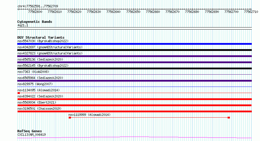The height and width of the screenshot is (141, 260).
Task: Select the nsv7363 (Kidd2008) label
Action: [x=33, y=72]
